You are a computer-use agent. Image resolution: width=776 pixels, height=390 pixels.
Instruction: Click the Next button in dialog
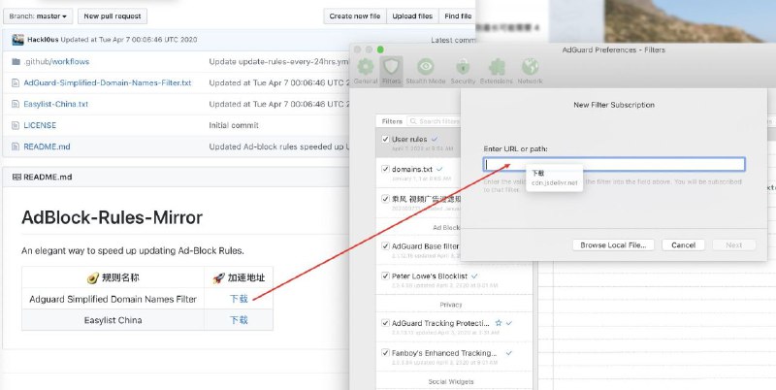[x=733, y=245]
